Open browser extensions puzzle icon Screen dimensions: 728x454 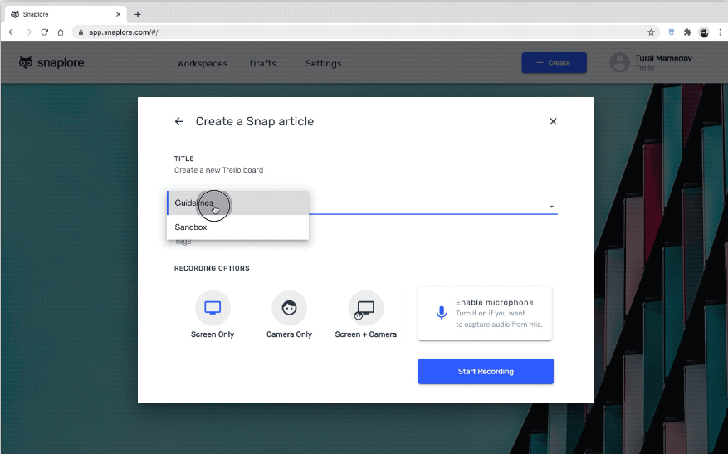point(687,32)
